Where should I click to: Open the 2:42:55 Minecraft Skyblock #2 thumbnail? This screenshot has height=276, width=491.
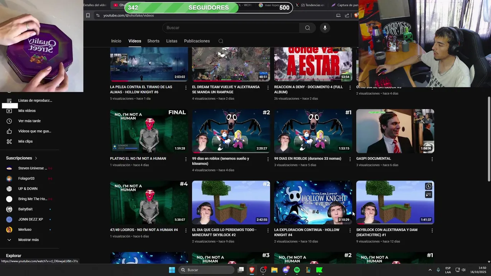(231, 202)
